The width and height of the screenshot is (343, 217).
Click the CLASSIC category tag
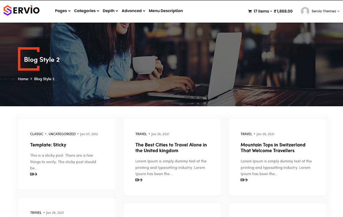click(37, 134)
